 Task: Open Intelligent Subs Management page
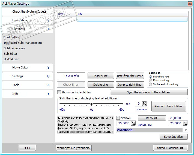[23, 43]
